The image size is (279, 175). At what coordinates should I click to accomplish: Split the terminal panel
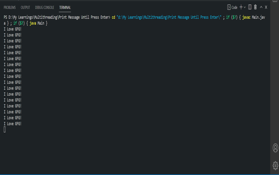click(x=250, y=7)
